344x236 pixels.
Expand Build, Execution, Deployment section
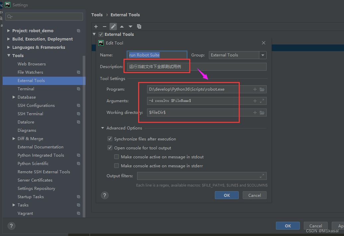point(8,39)
